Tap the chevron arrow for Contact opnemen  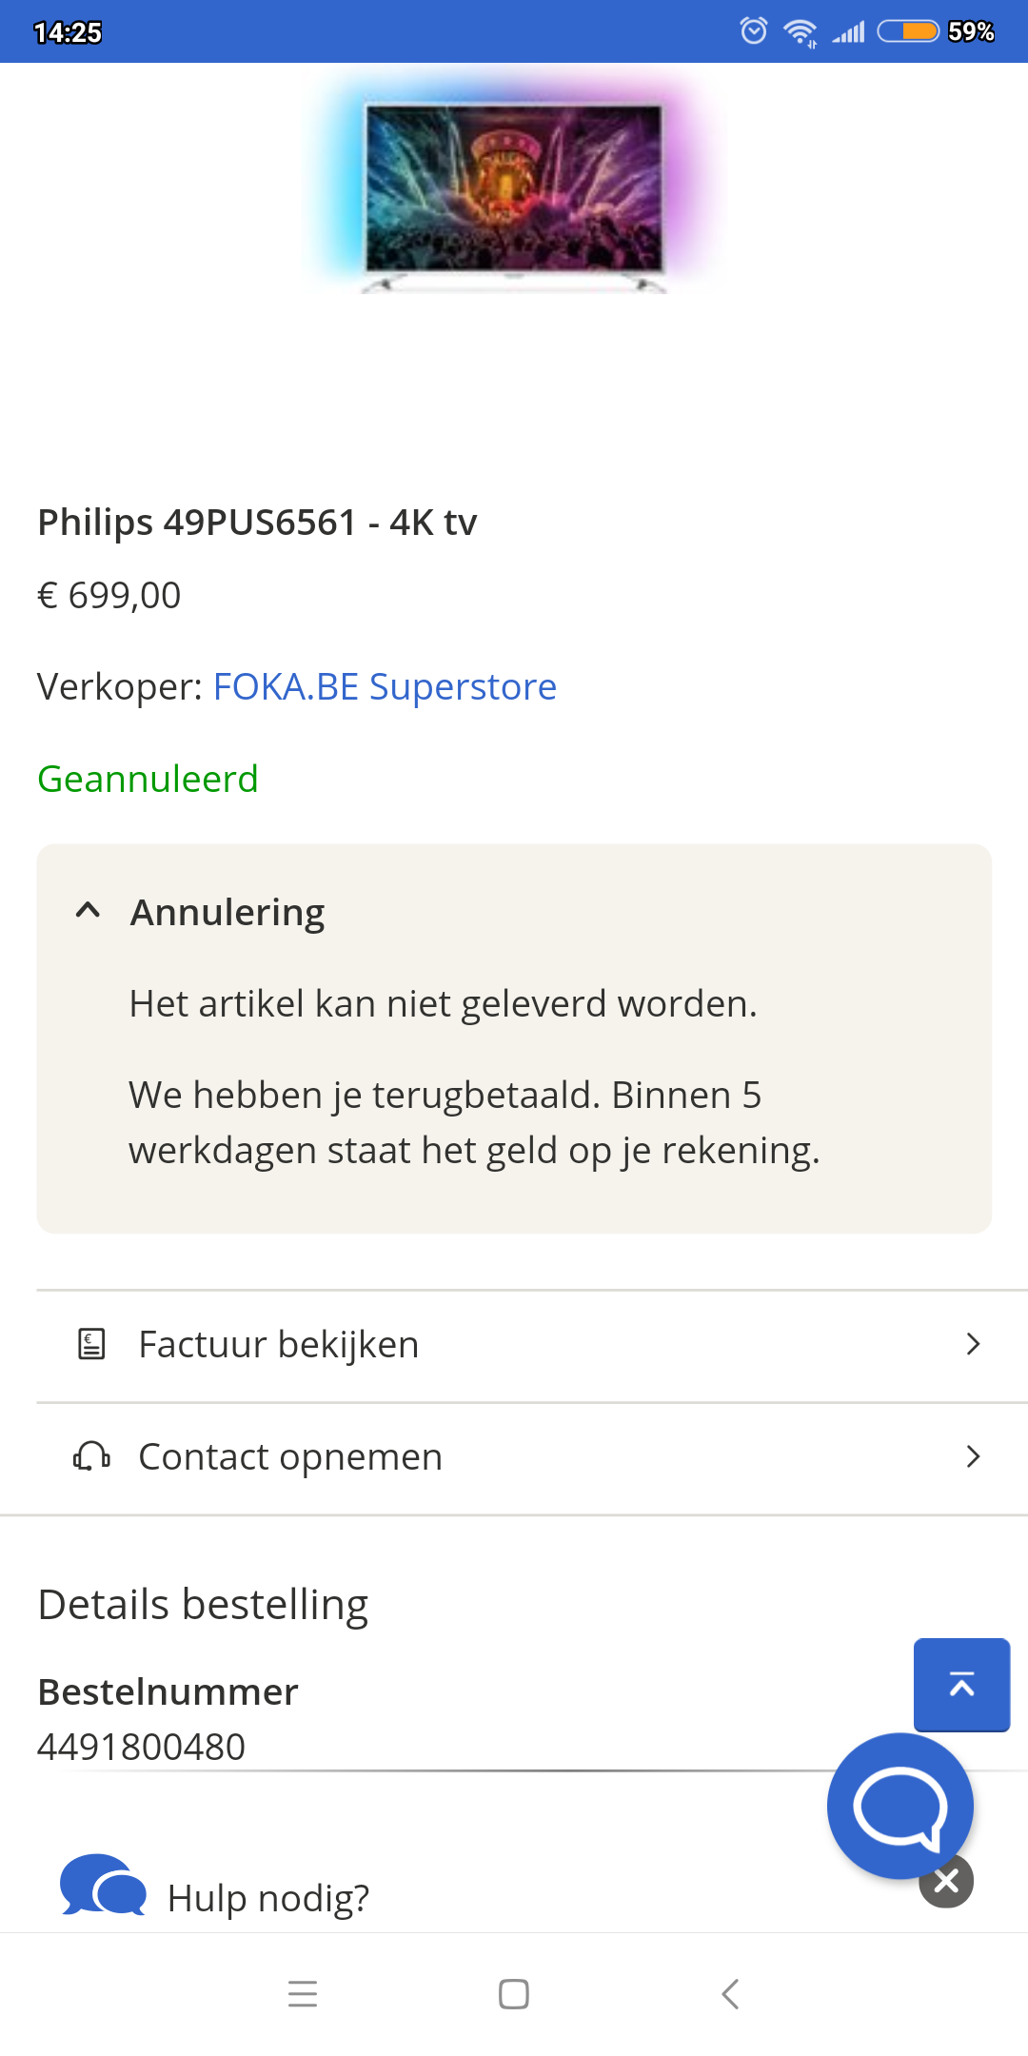(x=973, y=1456)
